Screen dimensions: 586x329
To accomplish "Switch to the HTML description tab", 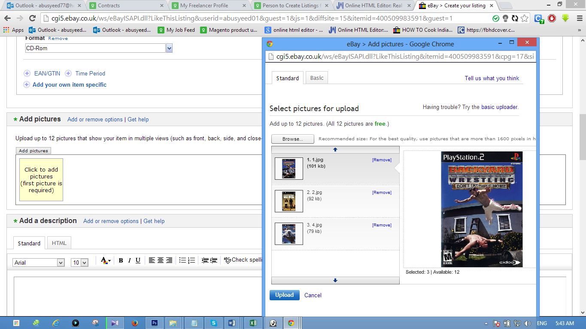I will pyautogui.click(x=59, y=243).
